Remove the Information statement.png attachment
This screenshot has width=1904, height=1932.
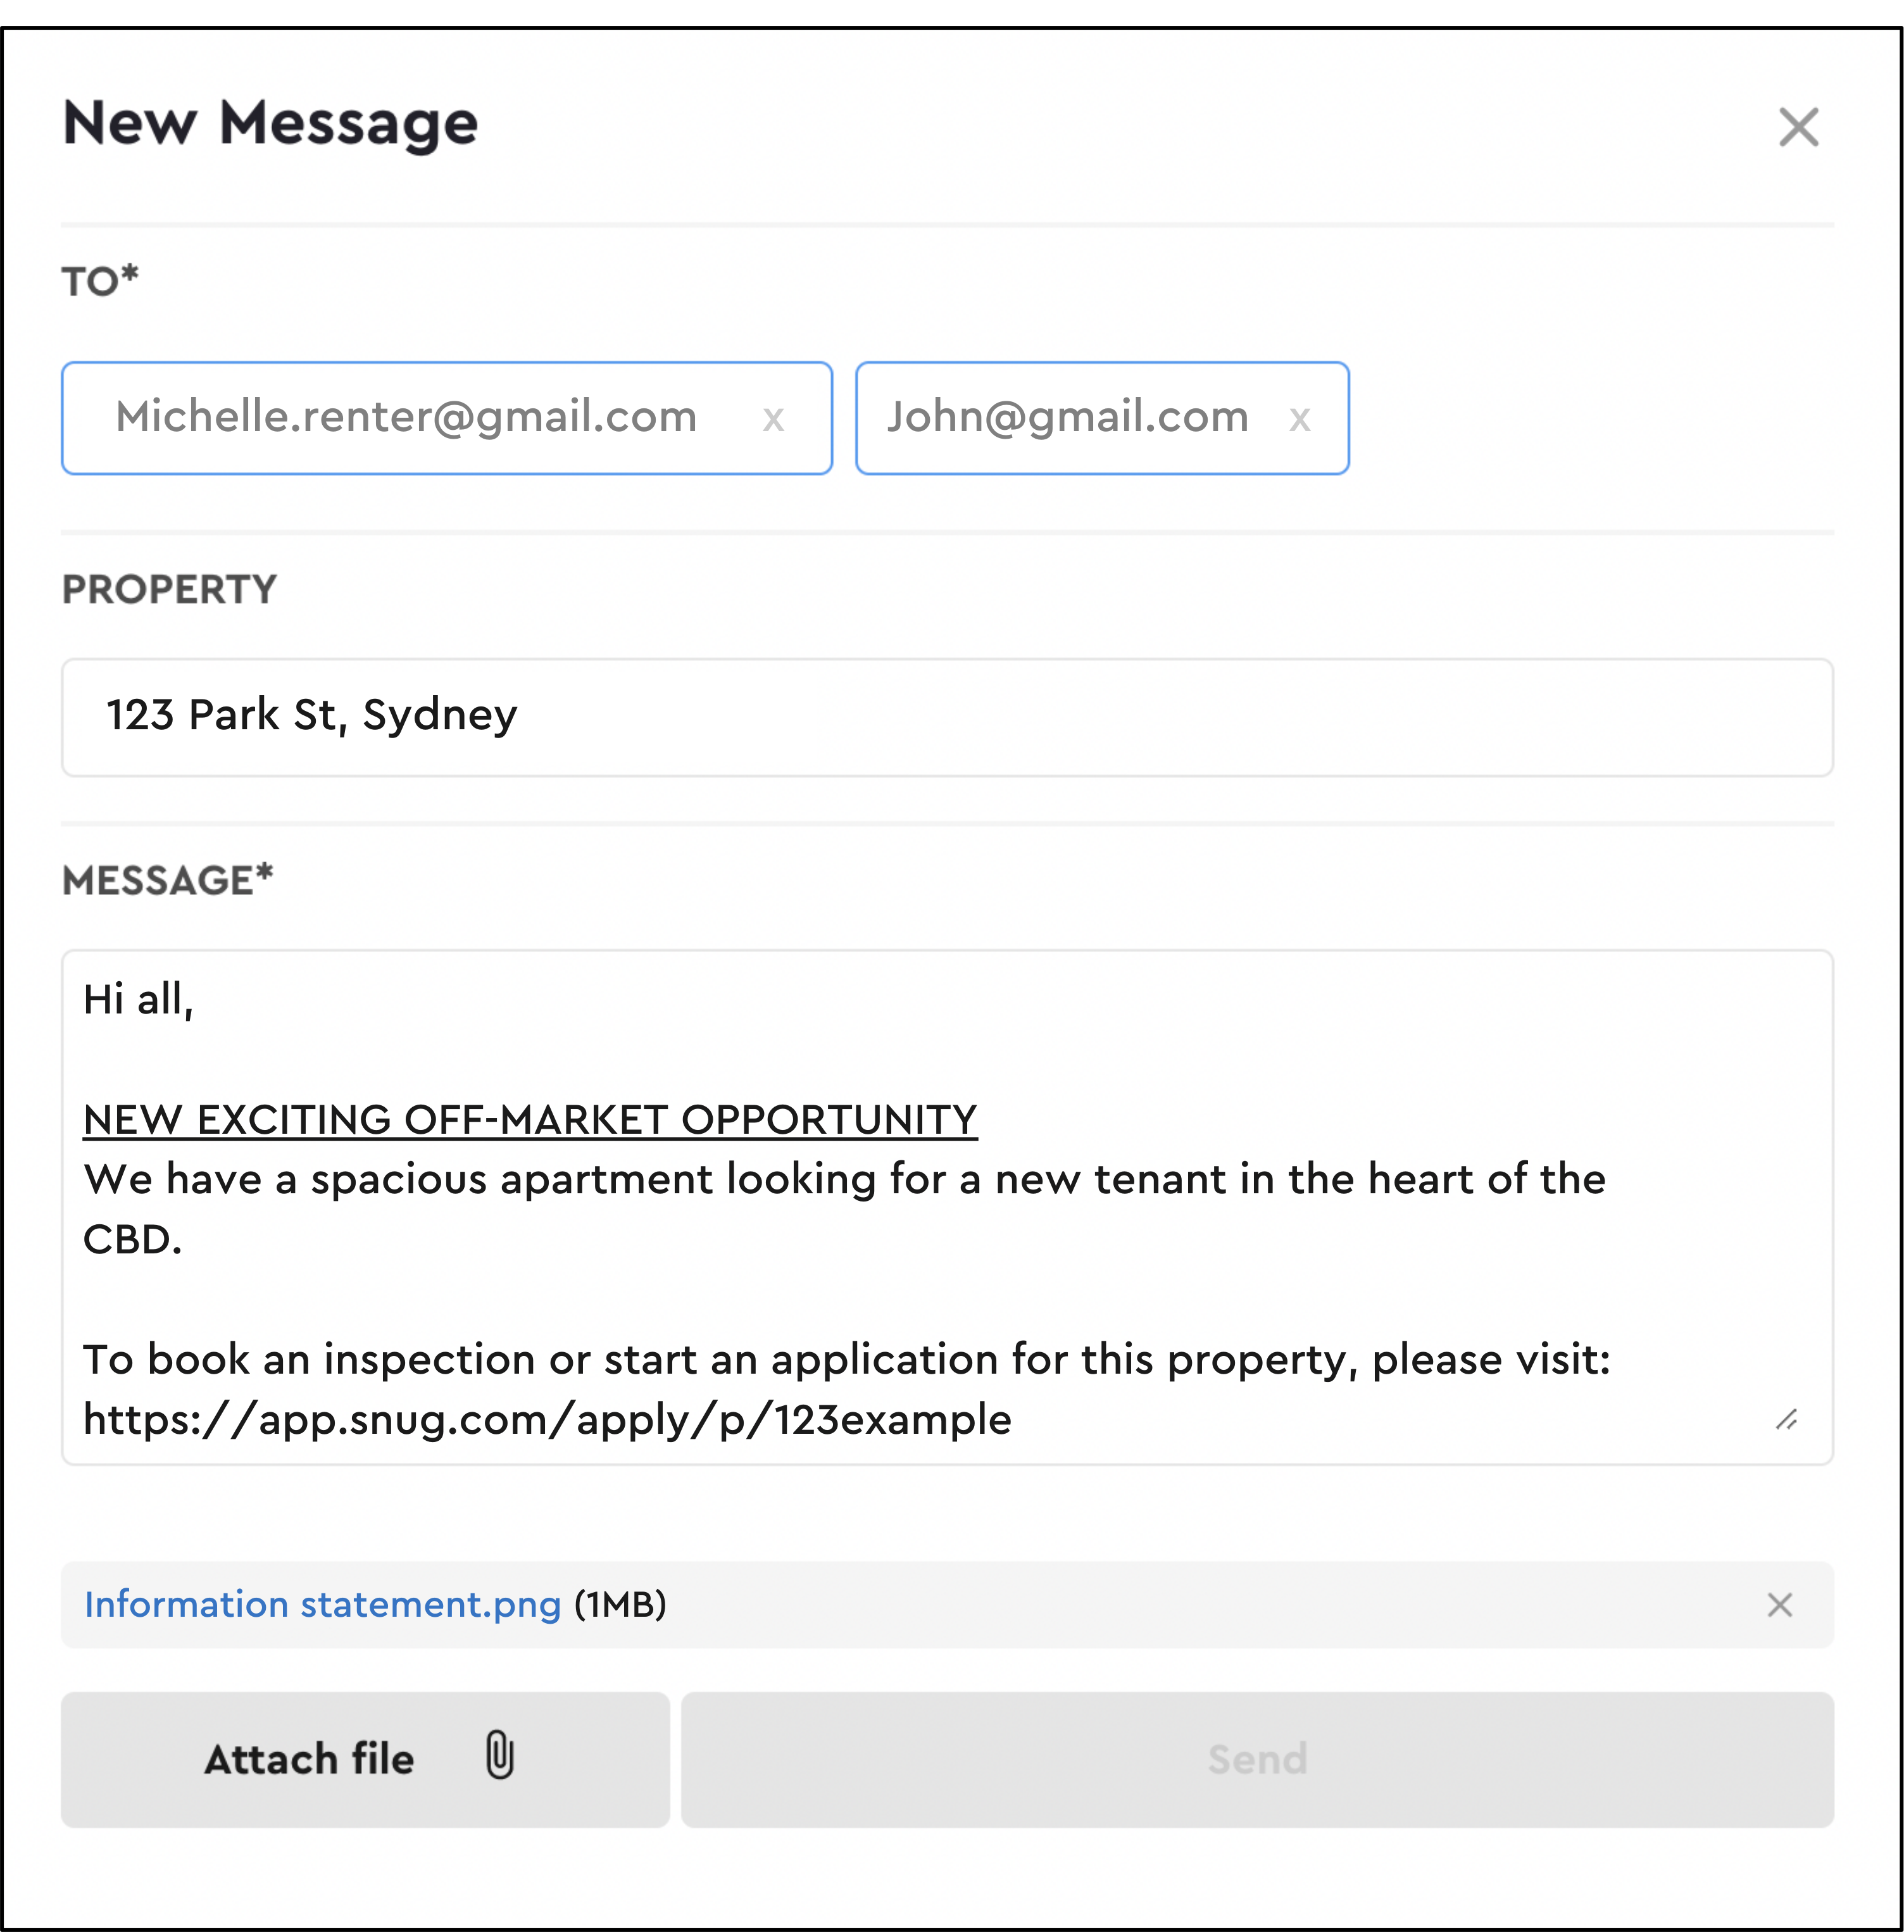point(1779,1605)
